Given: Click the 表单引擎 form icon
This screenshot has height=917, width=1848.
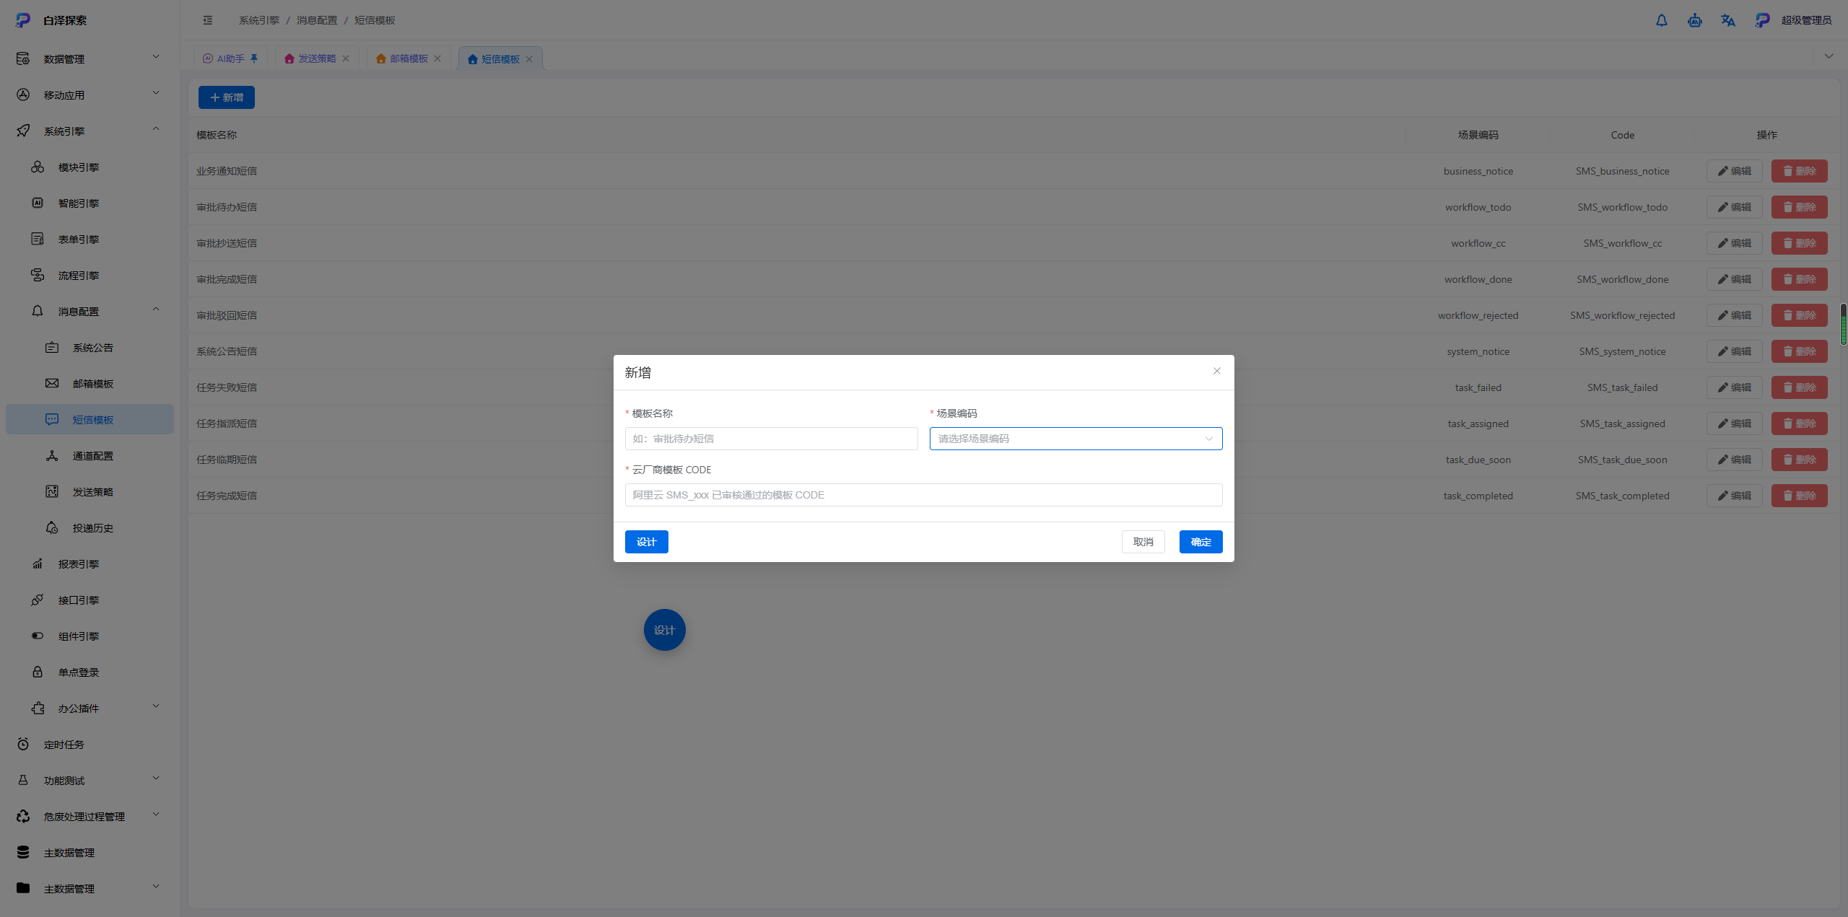Looking at the screenshot, I should (38, 239).
